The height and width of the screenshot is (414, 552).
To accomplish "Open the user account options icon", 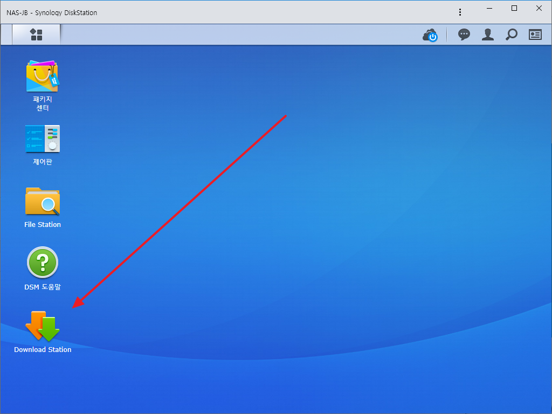I will pos(487,34).
